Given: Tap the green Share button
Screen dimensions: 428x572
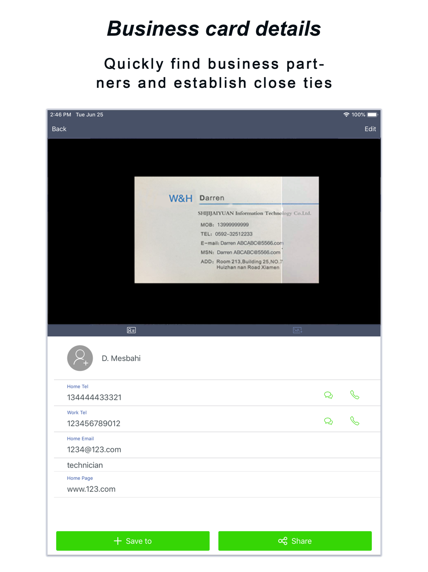Looking at the screenshot, I should pyautogui.click(x=295, y=541).
